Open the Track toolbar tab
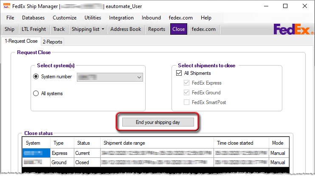 click(x=59, y=29)
